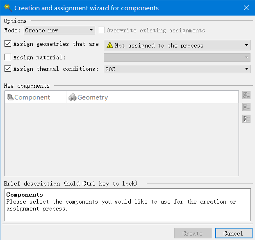Click the Create button
The width and height of the screenshot is (255, 240).
(x=193, y=233)
